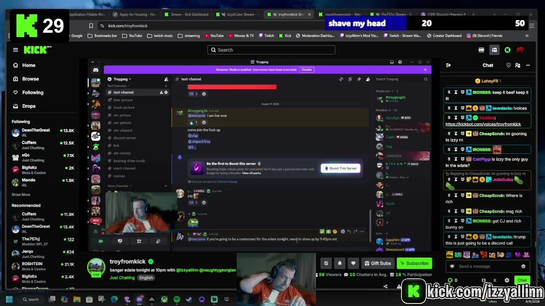Open the Twitch bookmark in bookmarks bar
545x306 pixels.
click(x=266, y=36)
